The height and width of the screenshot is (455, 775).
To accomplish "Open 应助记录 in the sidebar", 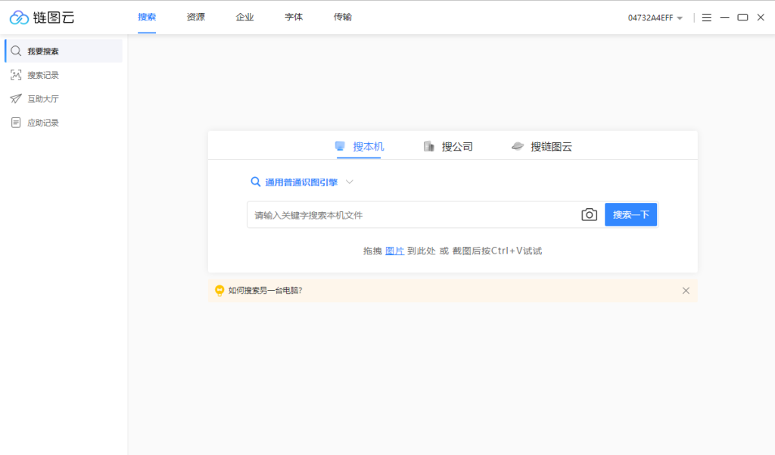I will (x=44, y=122).
